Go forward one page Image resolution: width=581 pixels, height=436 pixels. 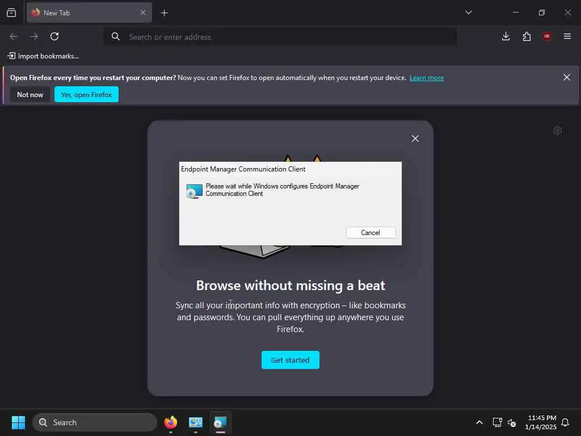click(x=34, y=36)
